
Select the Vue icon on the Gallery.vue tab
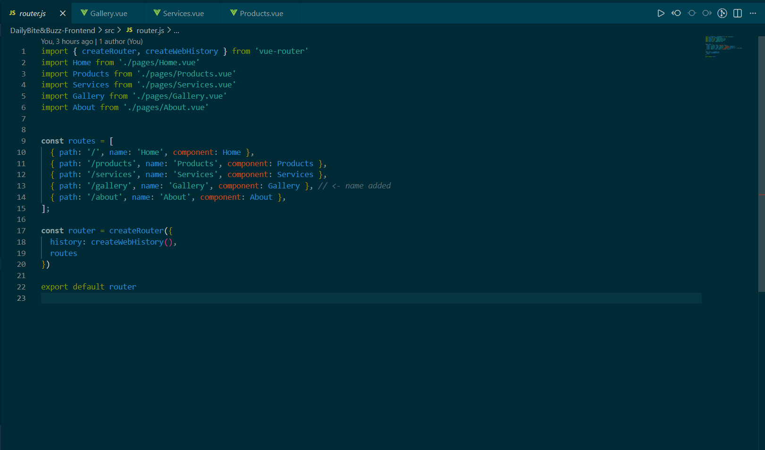(x=84, y=13)
